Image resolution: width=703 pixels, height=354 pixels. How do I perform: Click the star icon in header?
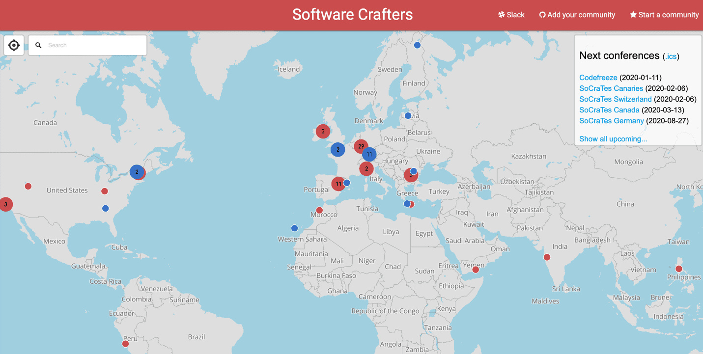633,15
